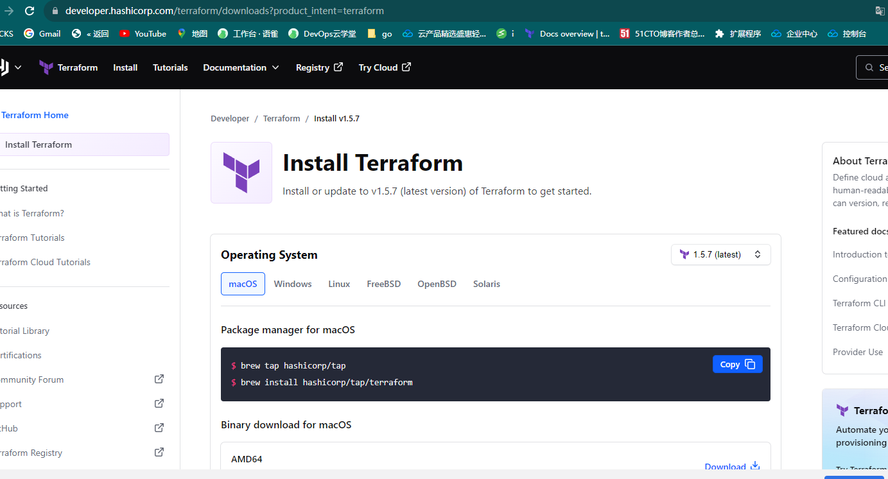The width and height of the screenshot is (888, 479).
Task: Click the download icon next to AMD64 Download
Action: point(754,466)
